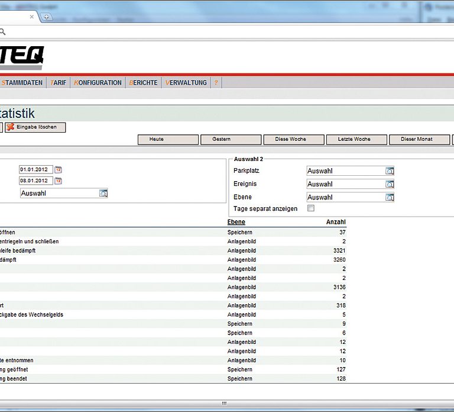
Task: Click the browser new tab icon
Action: tap(46, 17)
